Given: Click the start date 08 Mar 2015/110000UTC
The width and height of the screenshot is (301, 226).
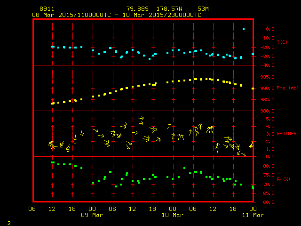Looking at the screenshot, I should pyautogui.click(x=71, y=15).
